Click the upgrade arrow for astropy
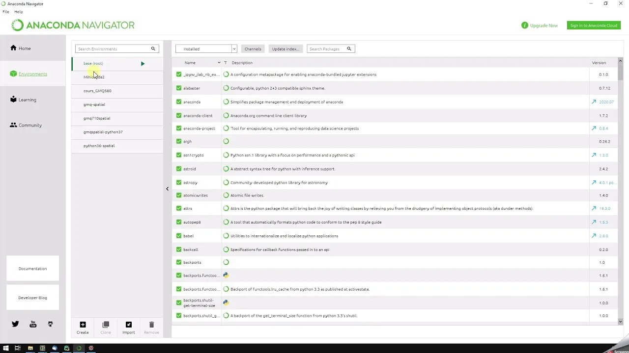The width and height of the screenshot is (629, 353). pyautogui.click(x=594, y=182)
